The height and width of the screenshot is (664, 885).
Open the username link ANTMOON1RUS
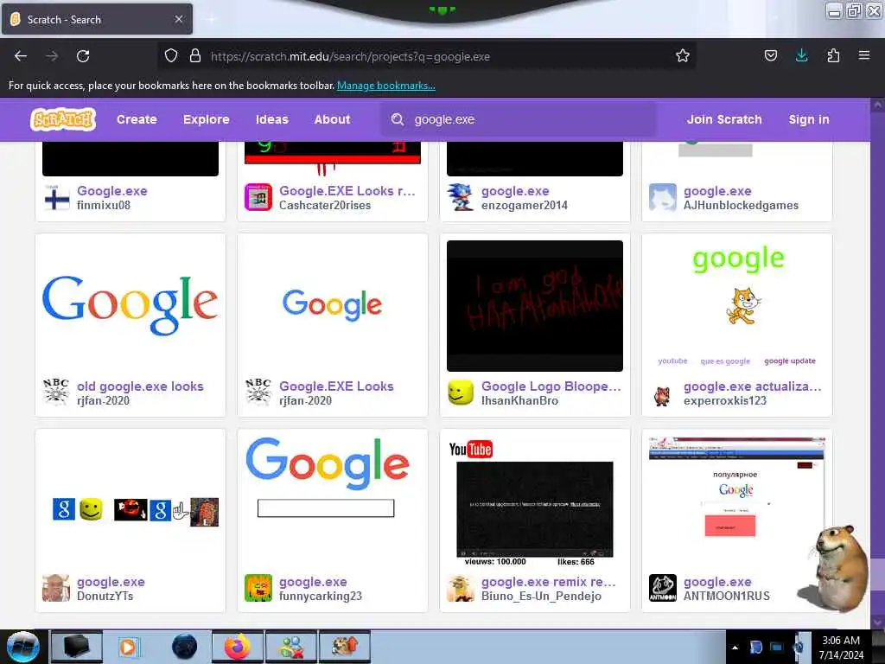click(x=726, y=596)
